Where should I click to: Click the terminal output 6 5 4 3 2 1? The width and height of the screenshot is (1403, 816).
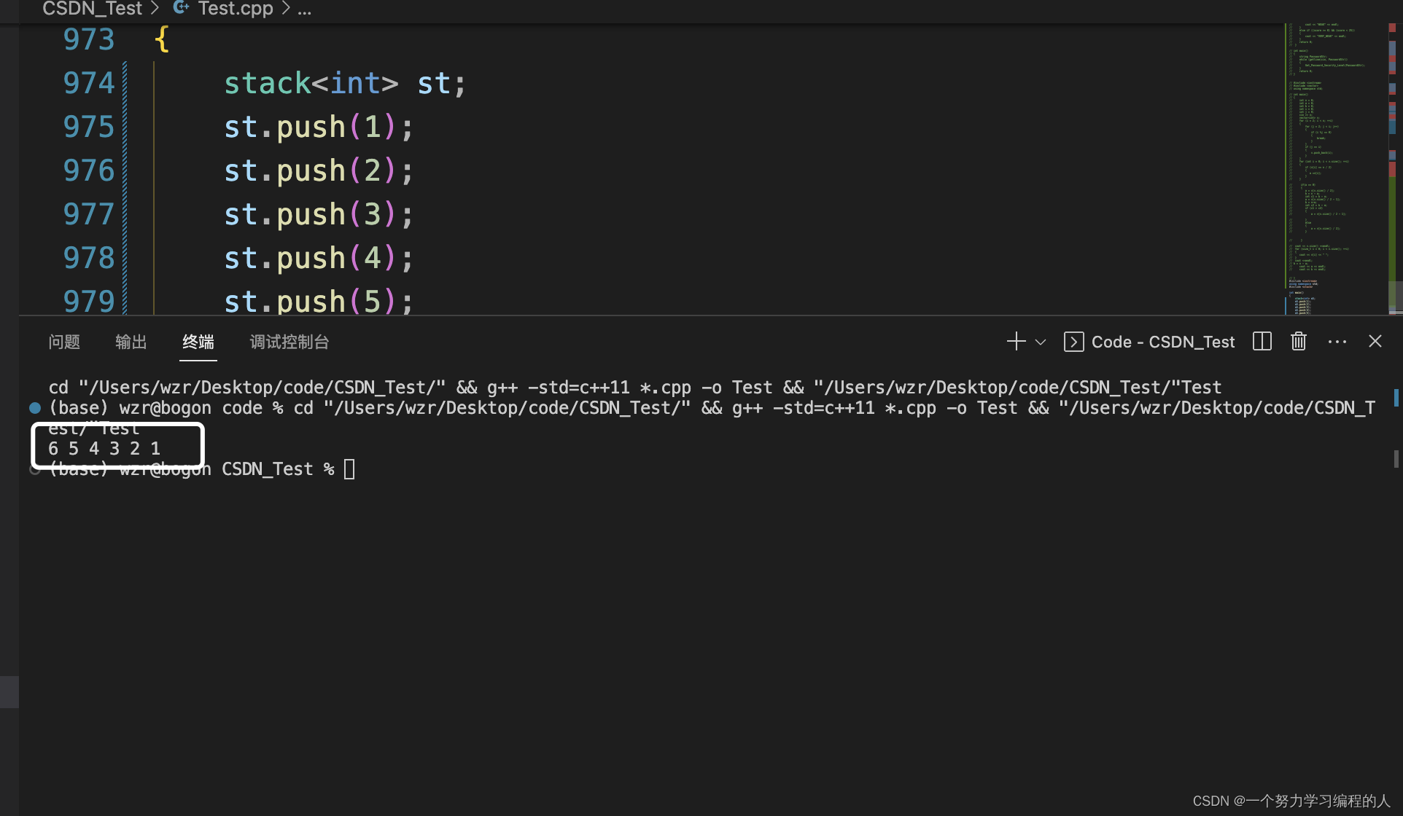click(x=104, y=449)
